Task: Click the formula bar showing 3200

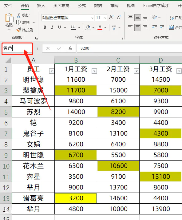Action: (x=129, y=48)
